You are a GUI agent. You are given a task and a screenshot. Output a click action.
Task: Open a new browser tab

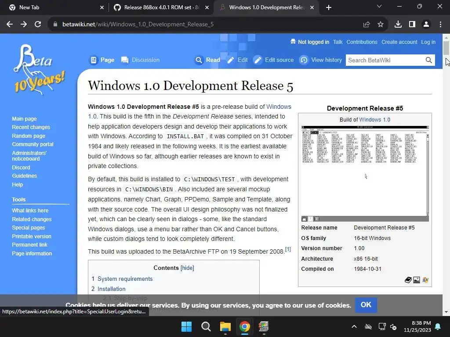(329, 7)
